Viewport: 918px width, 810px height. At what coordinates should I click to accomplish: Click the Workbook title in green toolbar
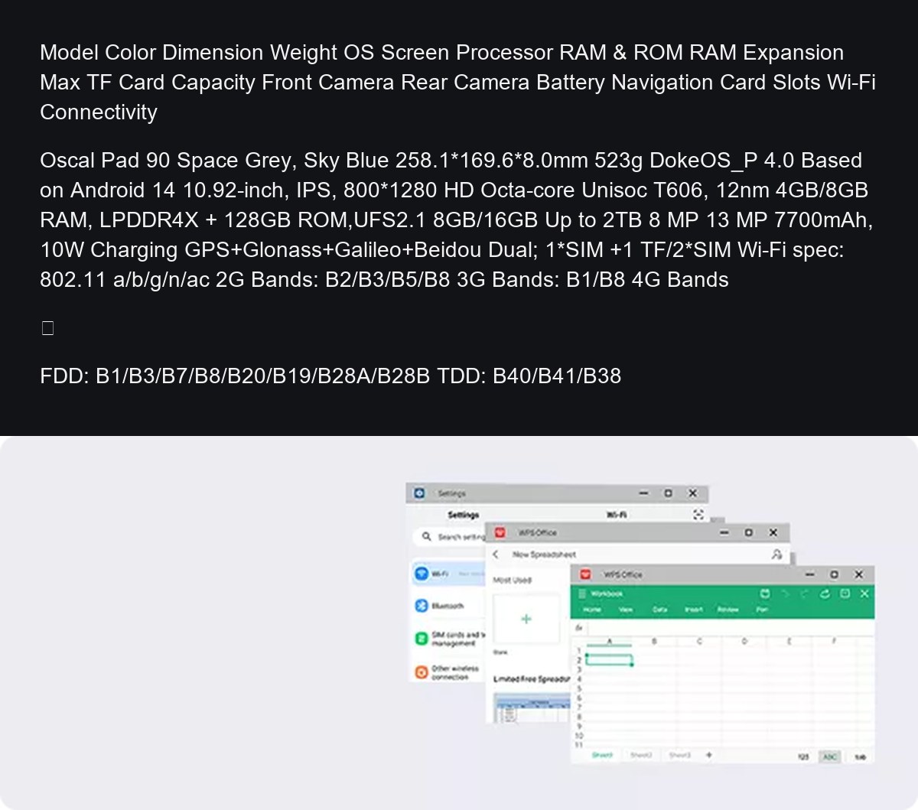[607, 594]
